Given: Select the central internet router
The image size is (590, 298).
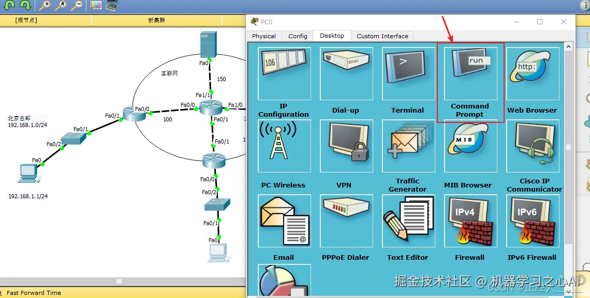Looking at the screenshot, I should click(211, 107).
